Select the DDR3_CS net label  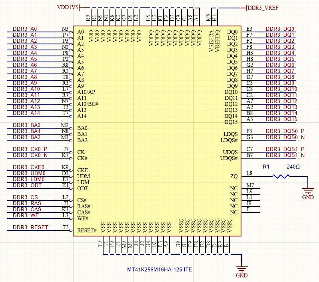(x=25, y=197)
